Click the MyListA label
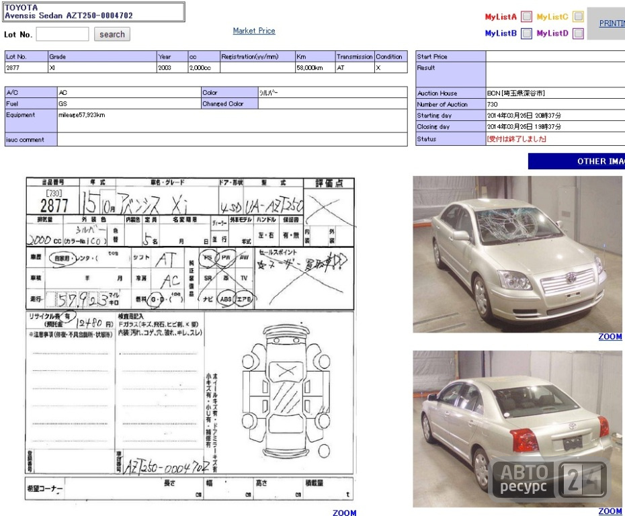 pos(501,17)
